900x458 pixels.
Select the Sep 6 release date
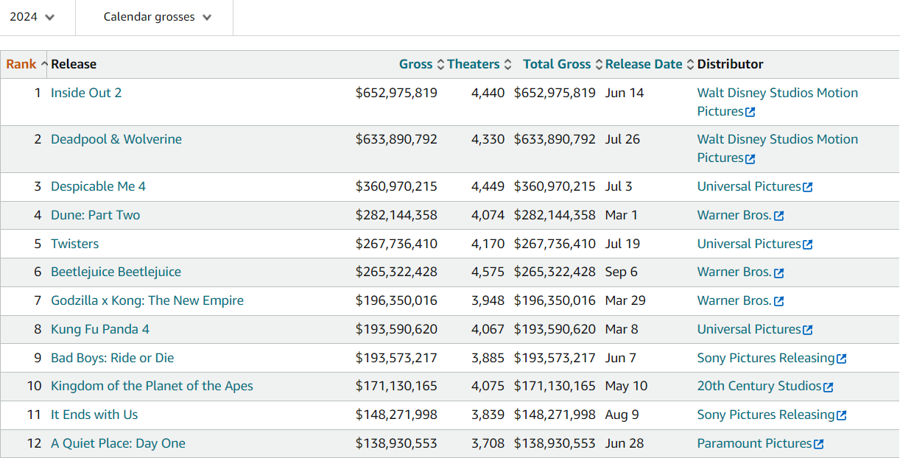(x=622, y=272)
